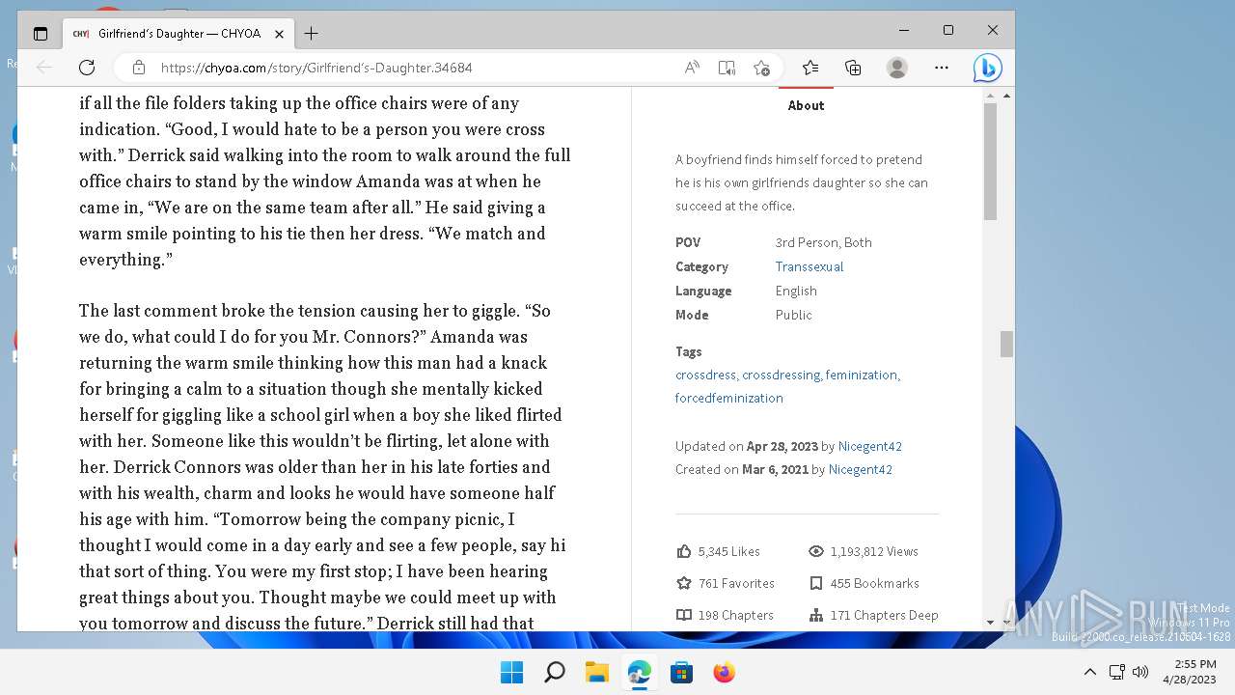1235x695 pixels.
Task: Close the Girlfriend's Daughter tab
Action: click(279, 34)
